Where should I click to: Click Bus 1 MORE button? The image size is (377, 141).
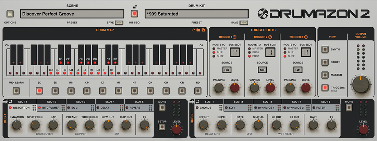162,108
